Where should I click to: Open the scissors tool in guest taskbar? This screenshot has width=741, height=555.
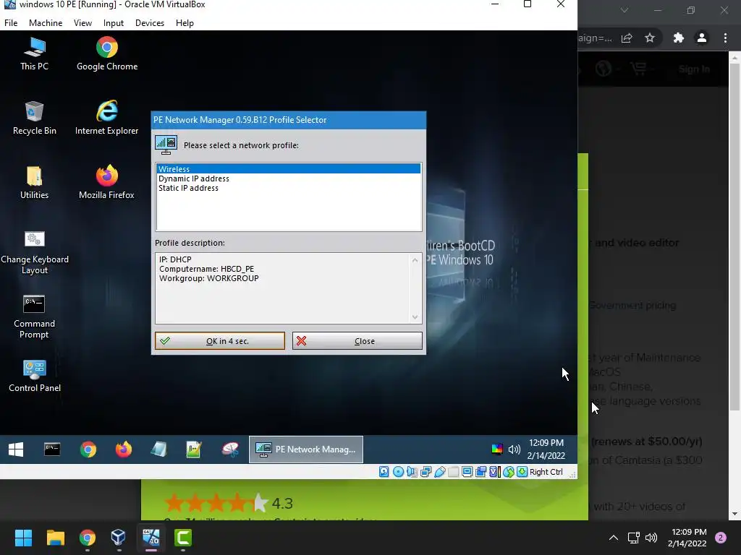pyautogui.click(x=230, y=449)
